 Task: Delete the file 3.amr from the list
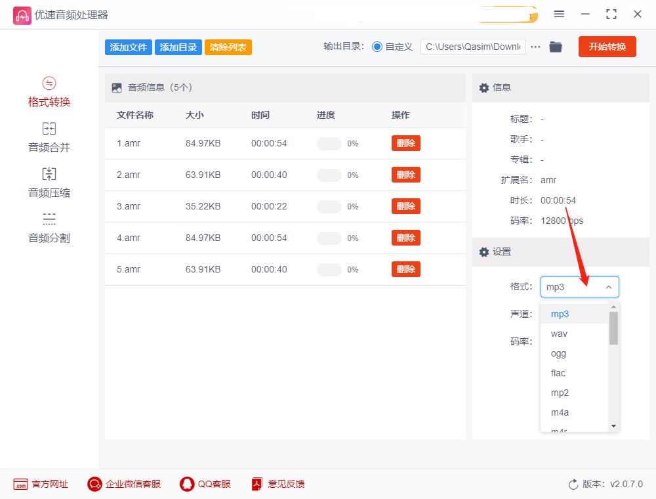405,206
